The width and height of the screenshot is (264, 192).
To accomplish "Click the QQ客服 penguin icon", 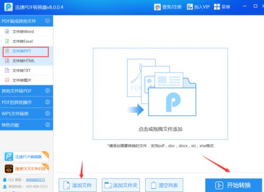I will [5, 180].
